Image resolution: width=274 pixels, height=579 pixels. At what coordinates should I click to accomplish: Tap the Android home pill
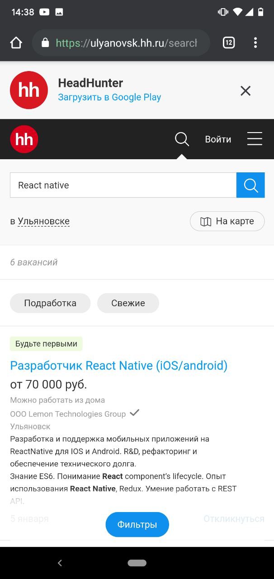(137, 563)
